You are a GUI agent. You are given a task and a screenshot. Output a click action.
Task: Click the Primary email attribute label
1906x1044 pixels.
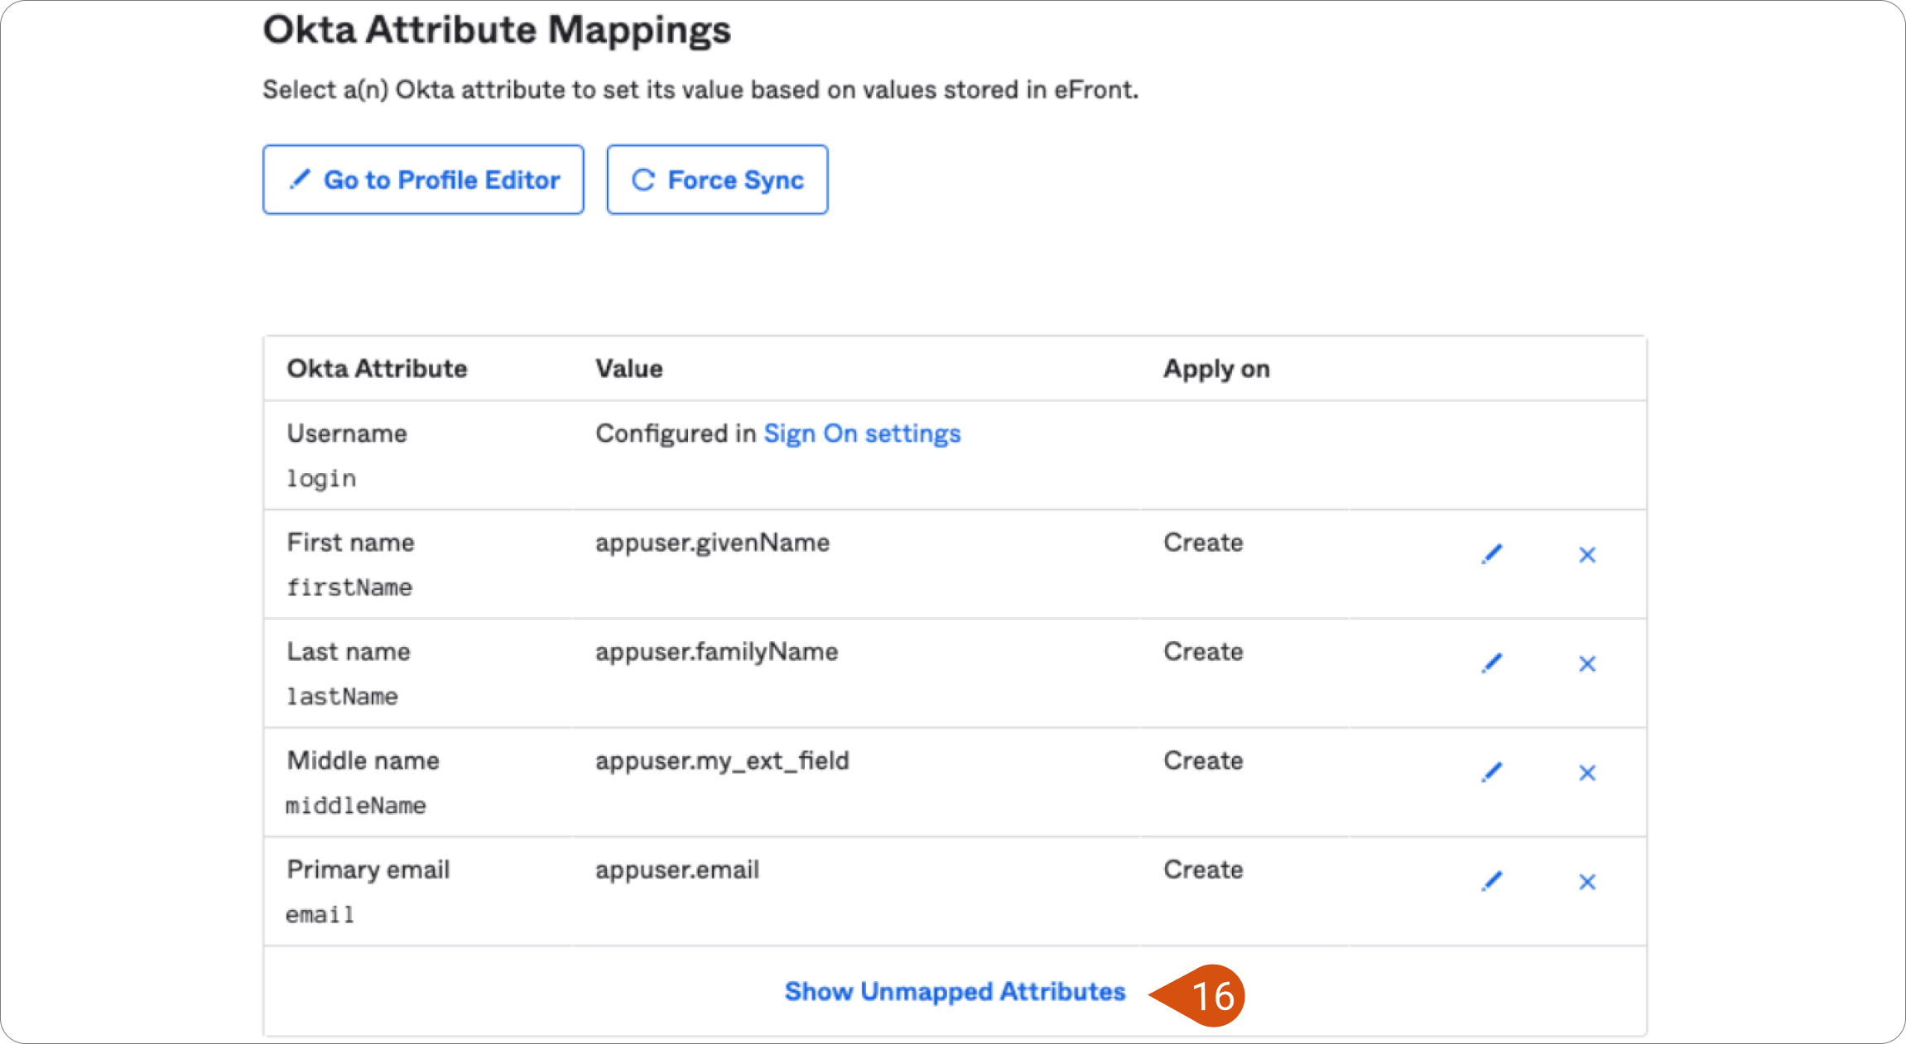click(x=368, y=870)
